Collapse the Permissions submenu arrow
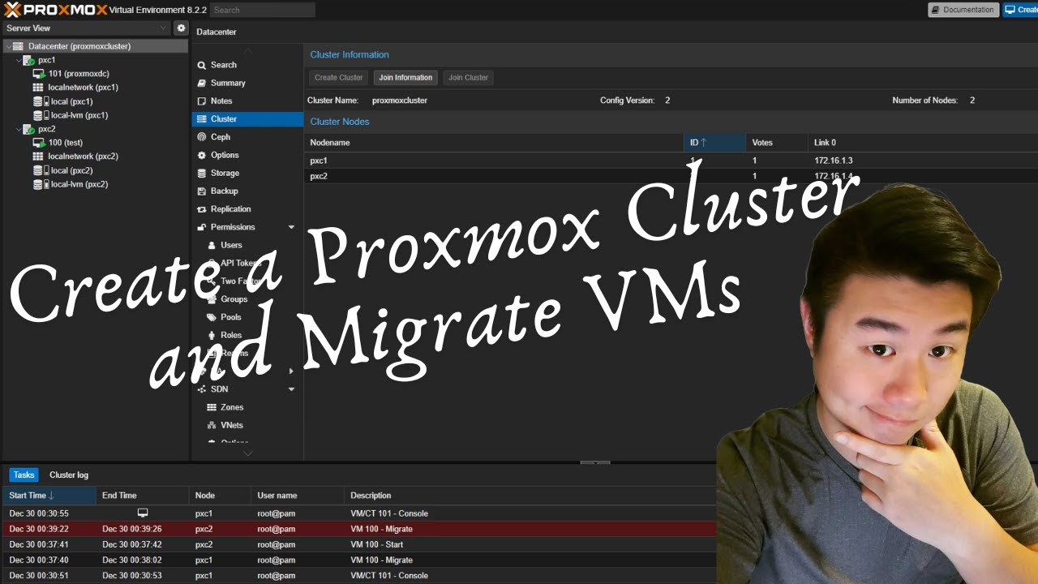Viewport: 1038px width, 584px height. [292, 227]
